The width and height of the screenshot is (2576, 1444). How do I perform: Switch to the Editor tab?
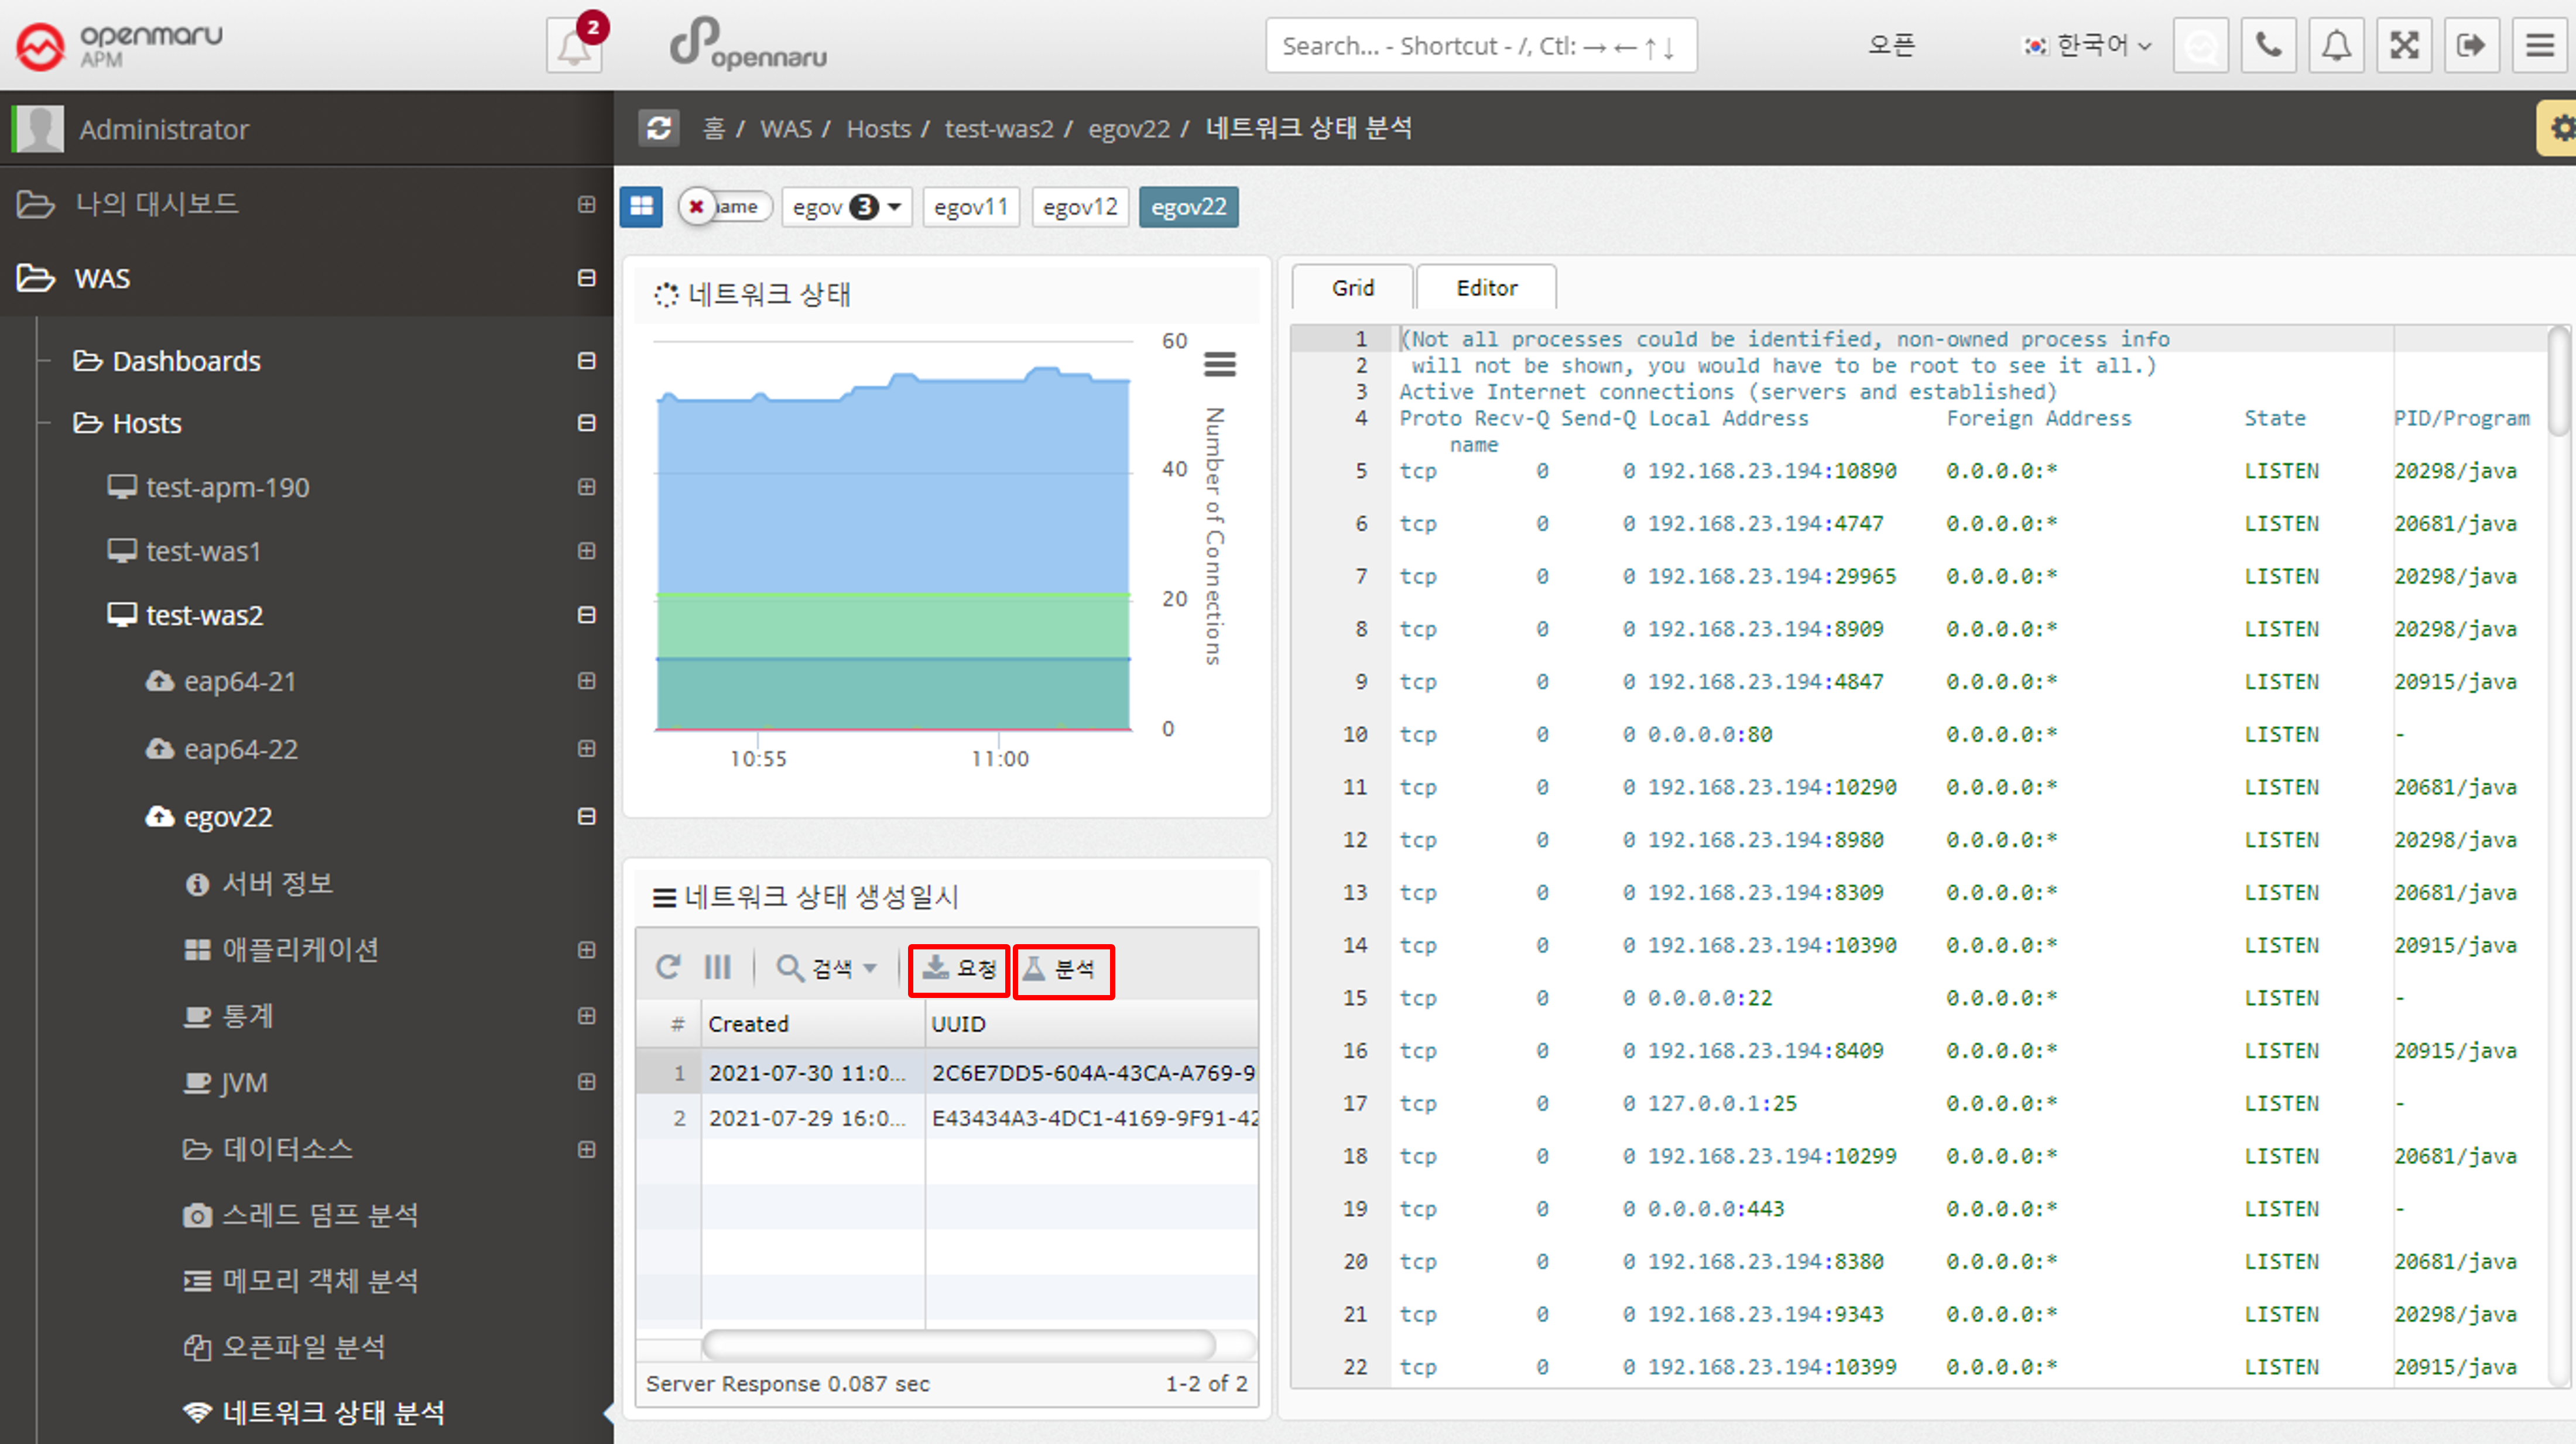tap(1486, 288)
